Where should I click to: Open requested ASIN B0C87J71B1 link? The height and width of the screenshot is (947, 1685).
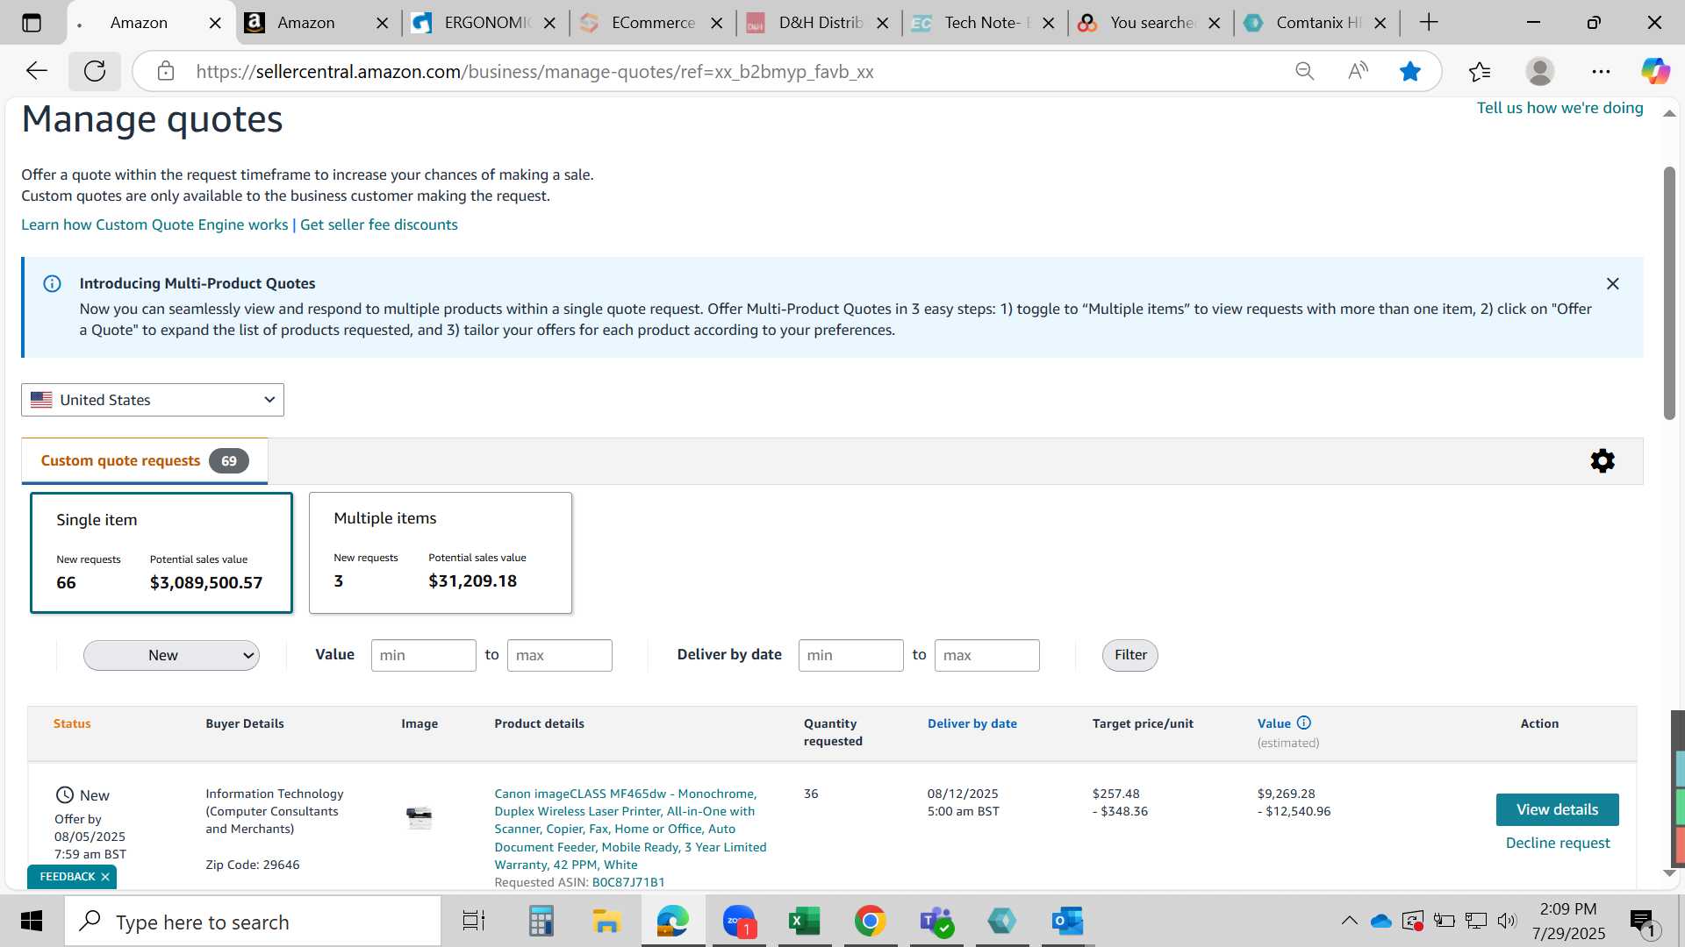tap(628, 882)
